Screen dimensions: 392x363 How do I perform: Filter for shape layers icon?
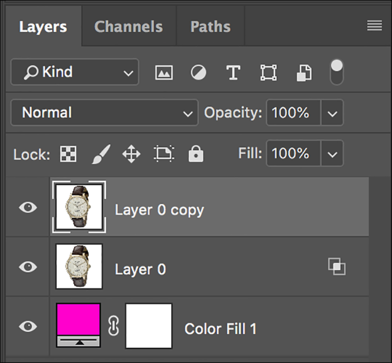point(268,73)
